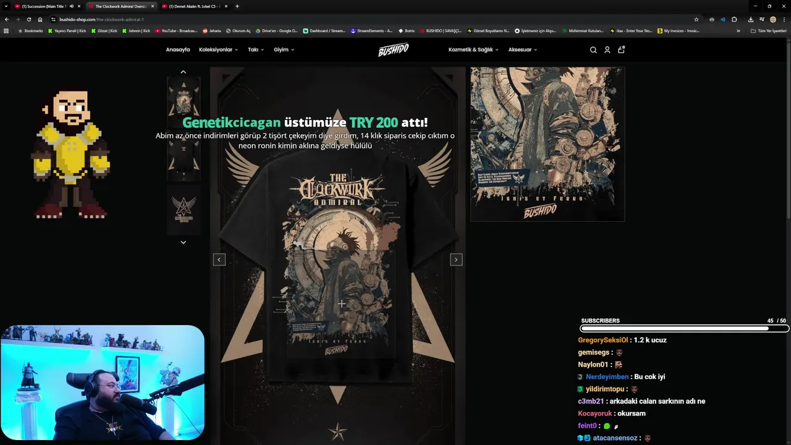Screen dimensions: 791x445
Task: Expand the Koleksiyonlar menu
Action: [x=218, y=49]
